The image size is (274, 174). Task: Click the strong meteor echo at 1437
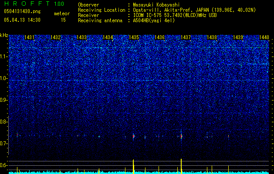pyautogui.click(x=181, y=136)
